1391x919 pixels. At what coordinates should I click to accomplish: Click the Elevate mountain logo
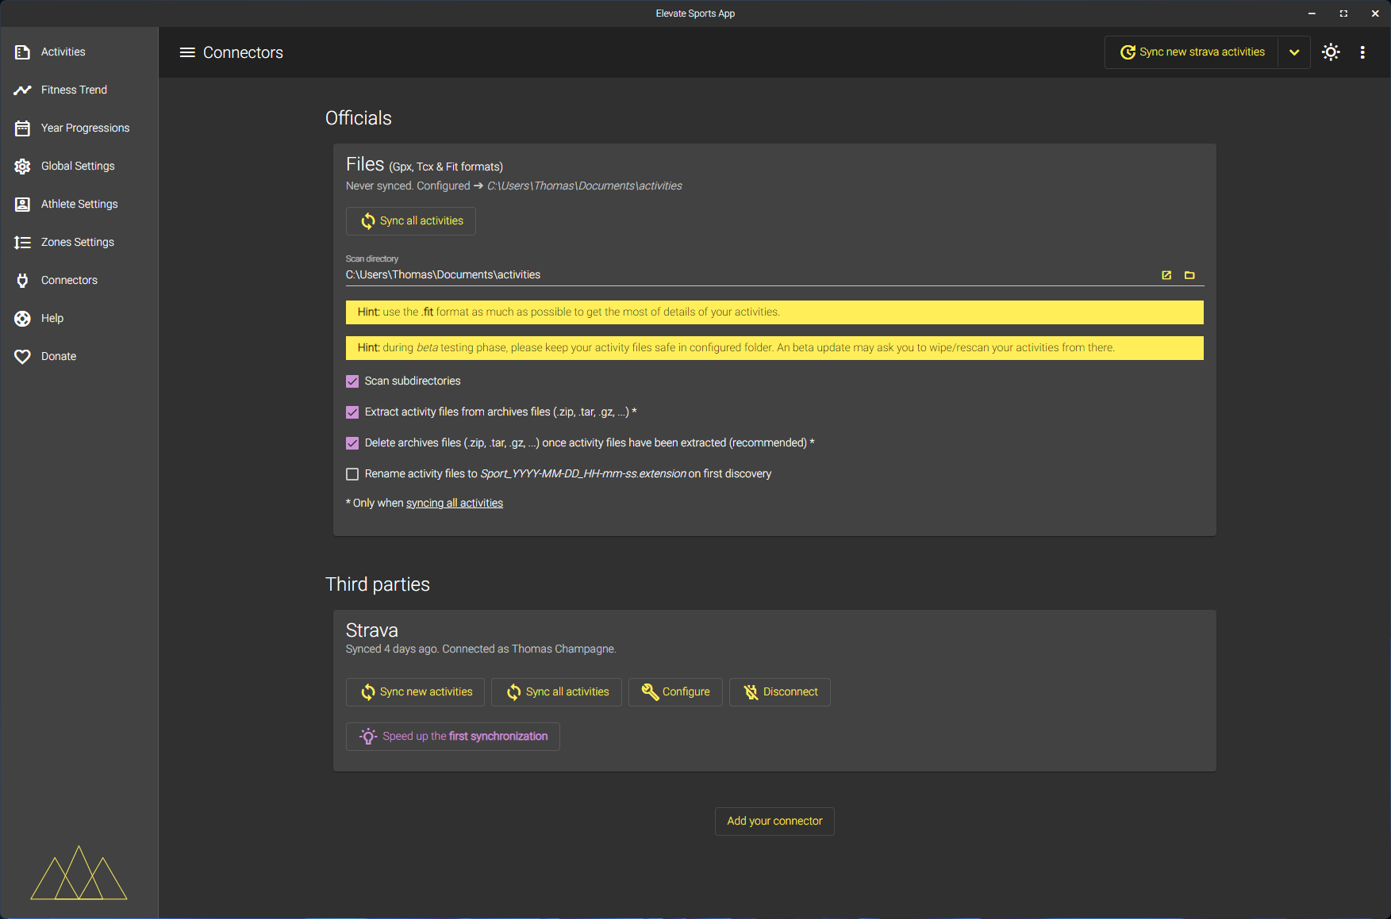(79, 874)
